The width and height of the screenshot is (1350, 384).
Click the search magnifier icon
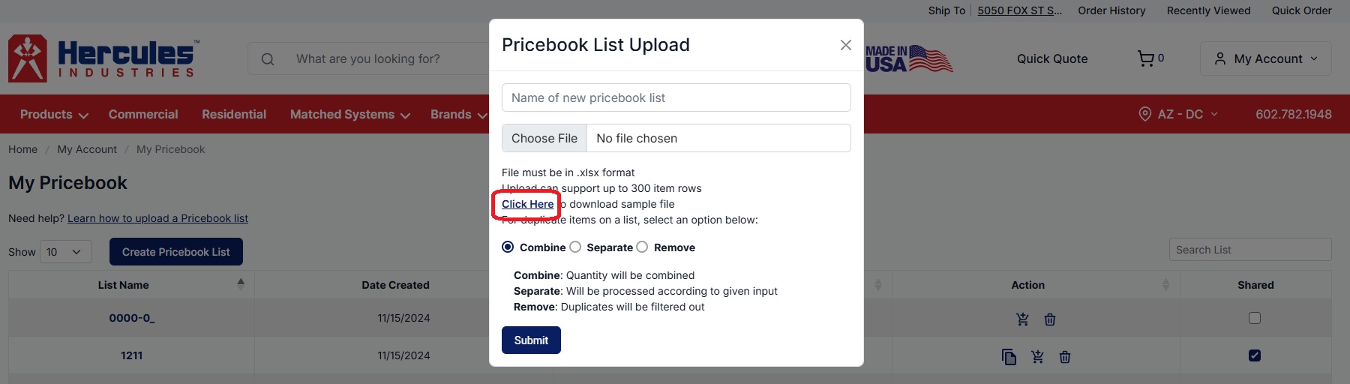click(x=268, y=59)
